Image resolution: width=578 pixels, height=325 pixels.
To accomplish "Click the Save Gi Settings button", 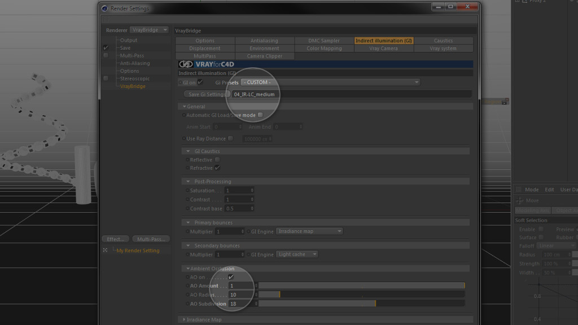I will click(x=207, y=94).
